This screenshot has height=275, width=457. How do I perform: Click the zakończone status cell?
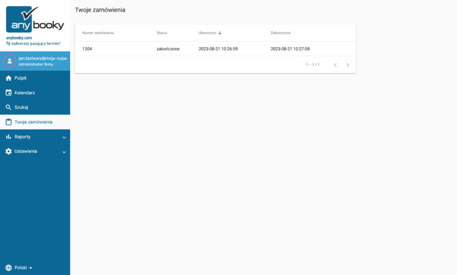click(168, 49)
